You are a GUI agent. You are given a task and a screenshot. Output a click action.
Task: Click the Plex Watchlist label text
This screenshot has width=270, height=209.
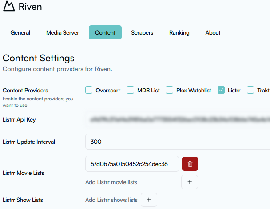point(194,91)
